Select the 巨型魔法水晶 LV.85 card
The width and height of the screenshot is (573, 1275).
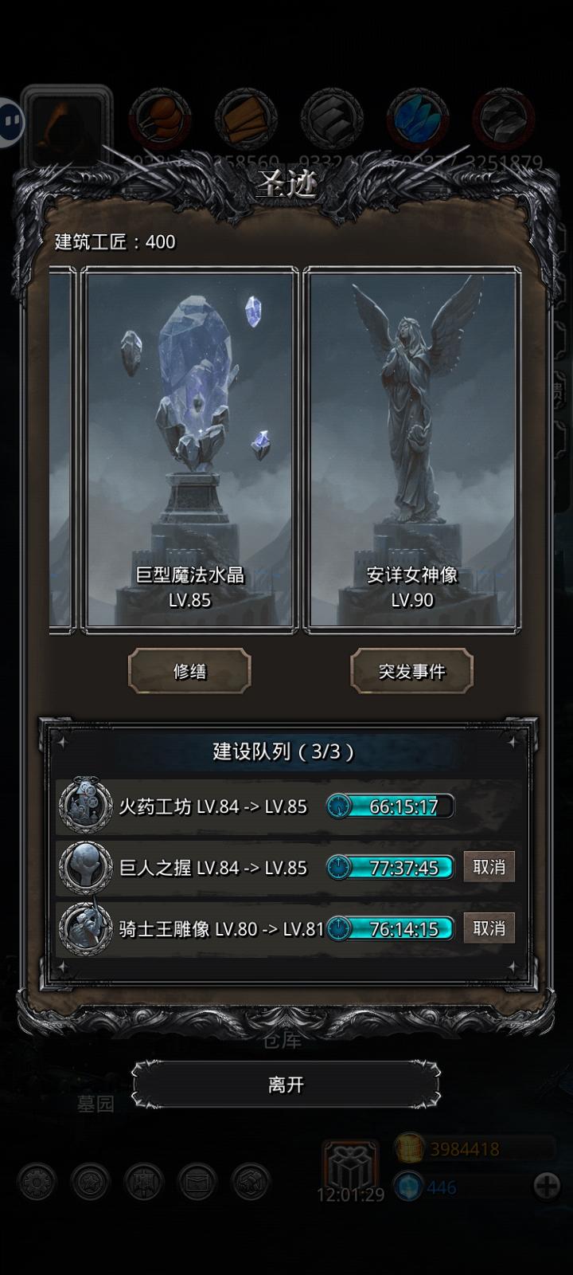pyautogui.click(x=189, y=450)
